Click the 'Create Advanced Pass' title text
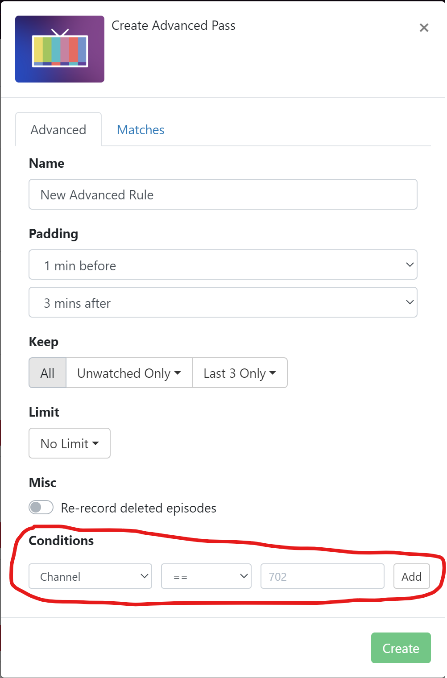The height and width of the screenshot is (678, 447). 173,26
